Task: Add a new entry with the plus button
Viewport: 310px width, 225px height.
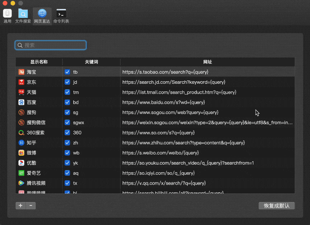Action: pyautogui.click(x=20, y=205)
